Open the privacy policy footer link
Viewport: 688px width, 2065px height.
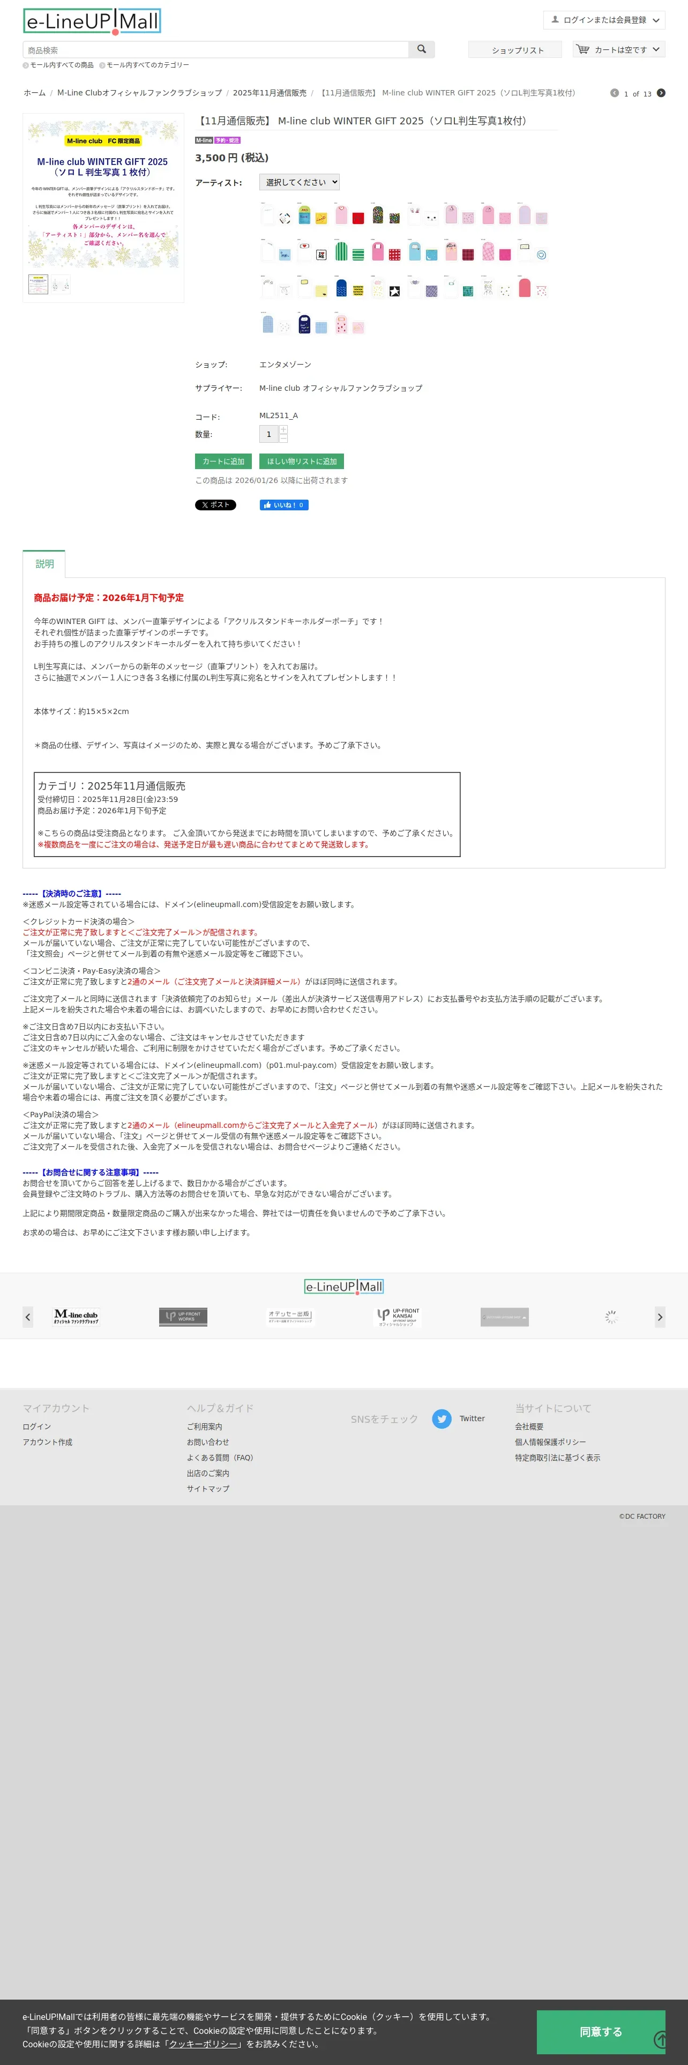click(550, 1442)
